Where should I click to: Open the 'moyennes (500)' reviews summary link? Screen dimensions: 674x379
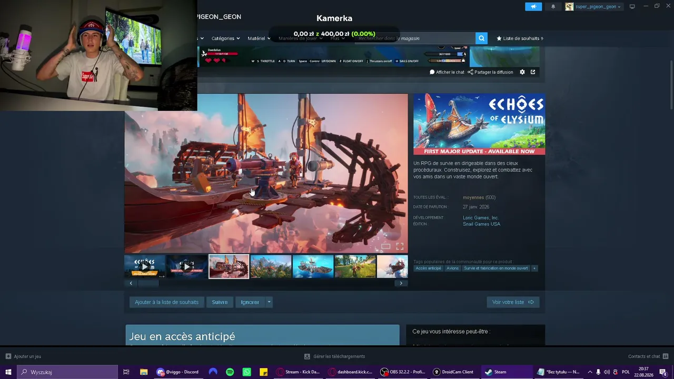[x=479, y=197]
